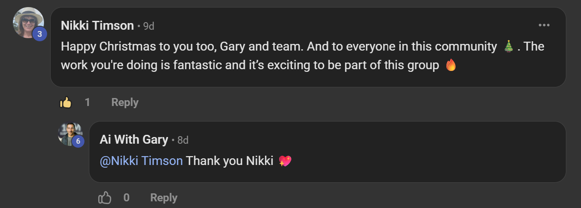Viewport: 581px width, 208px height.
Task: Click the 9d timestamp on Nikki's comment
Action: click(x=148, y=26)
